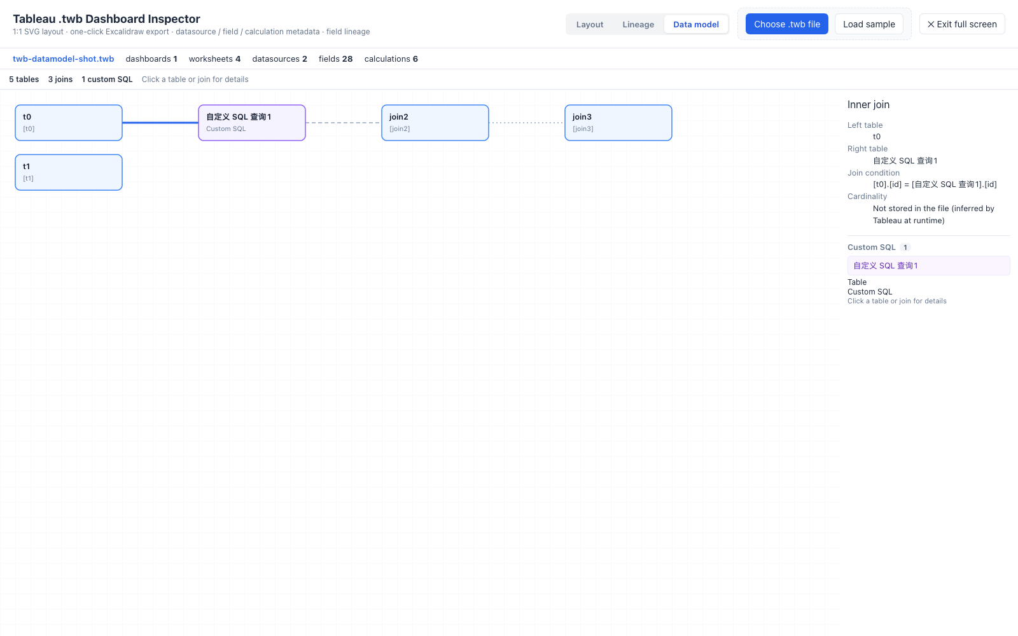Select the Data model tab

tap(696, 24)
